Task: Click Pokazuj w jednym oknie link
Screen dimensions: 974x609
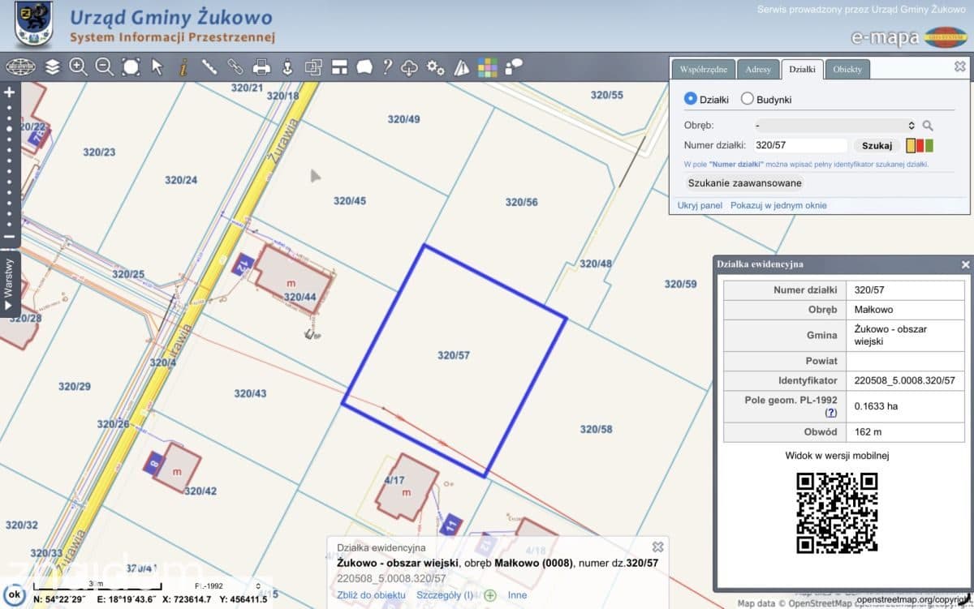Action: coord(778,206)
